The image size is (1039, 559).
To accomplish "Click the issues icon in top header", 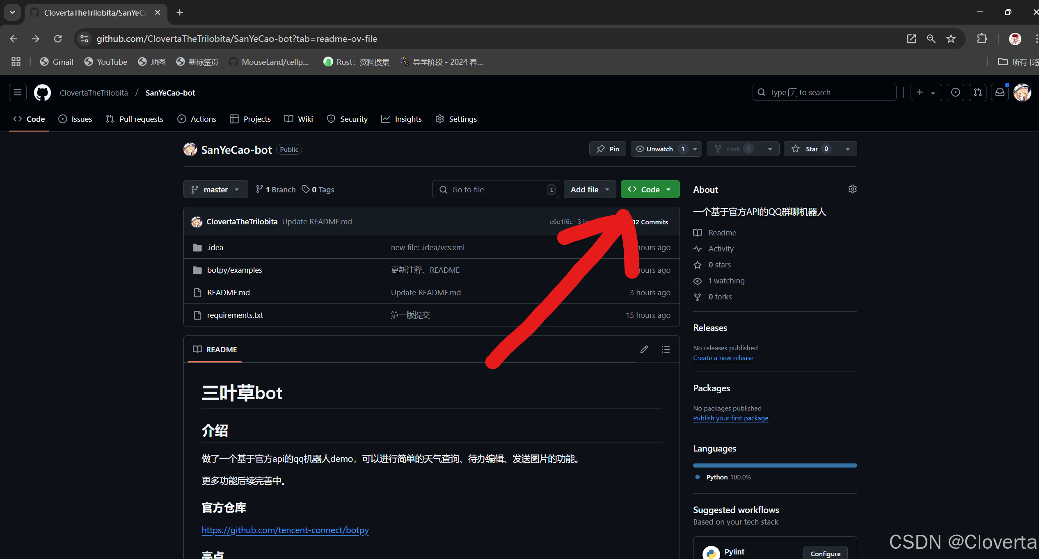I will (x=956, y=93).
